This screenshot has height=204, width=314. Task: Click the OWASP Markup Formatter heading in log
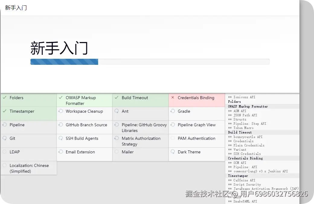point(248,106)
